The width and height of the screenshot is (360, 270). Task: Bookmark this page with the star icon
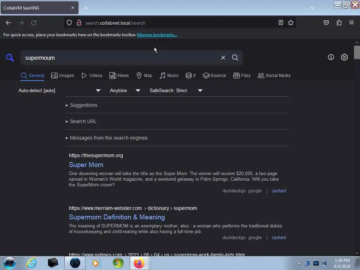291,22
